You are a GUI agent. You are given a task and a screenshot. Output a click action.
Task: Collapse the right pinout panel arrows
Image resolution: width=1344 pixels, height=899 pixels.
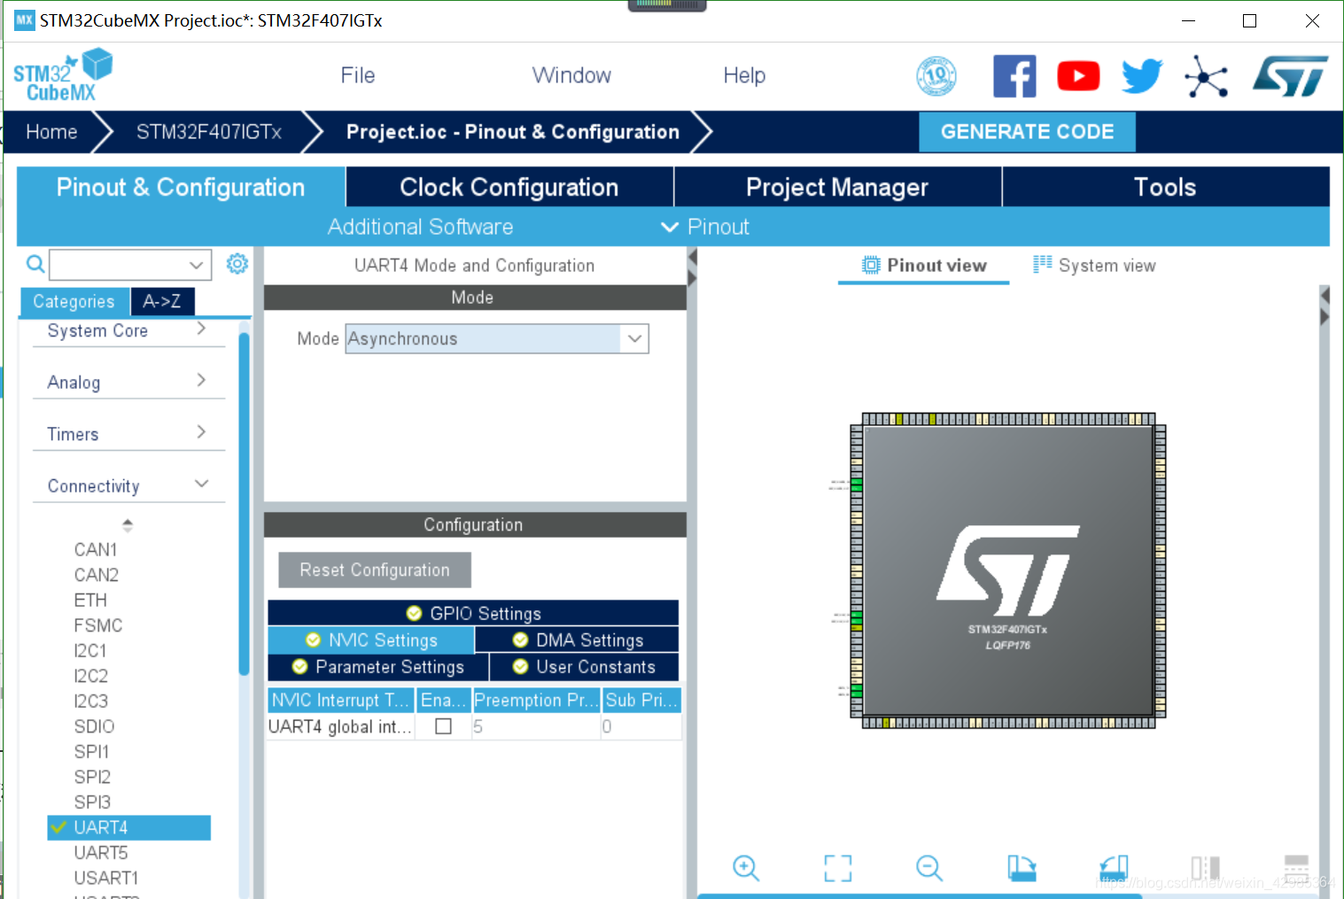click(1325, 306)
